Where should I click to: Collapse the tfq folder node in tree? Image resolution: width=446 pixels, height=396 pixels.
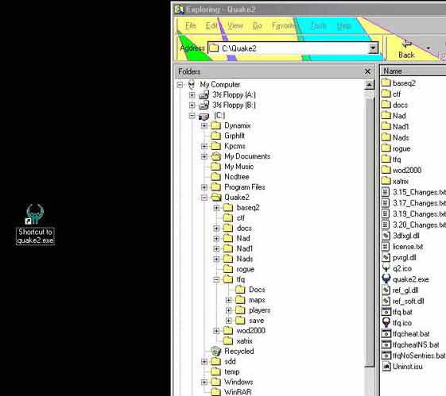point(216,279)
